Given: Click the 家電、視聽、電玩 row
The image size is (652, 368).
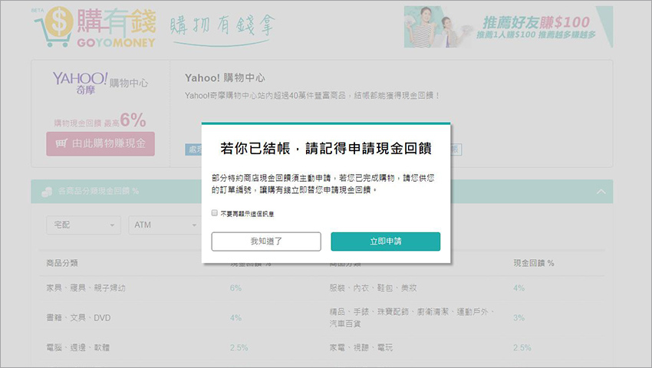Looking at the screenshot, I should 361,347.
